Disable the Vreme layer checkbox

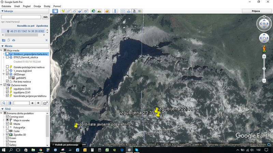pos(7,141)
